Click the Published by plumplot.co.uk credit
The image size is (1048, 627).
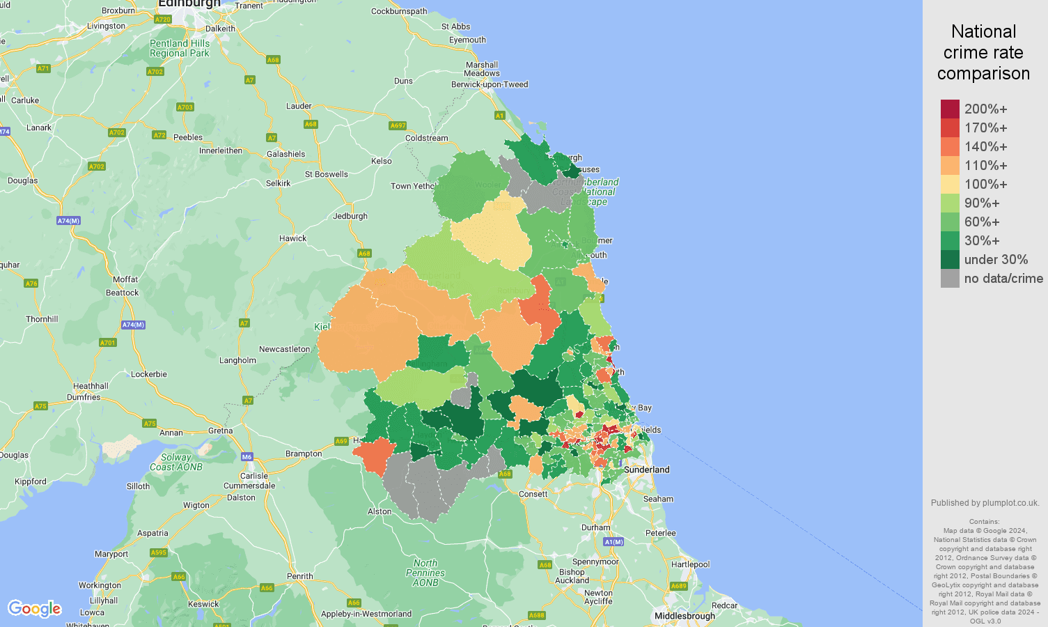click(x=985, y=503)
